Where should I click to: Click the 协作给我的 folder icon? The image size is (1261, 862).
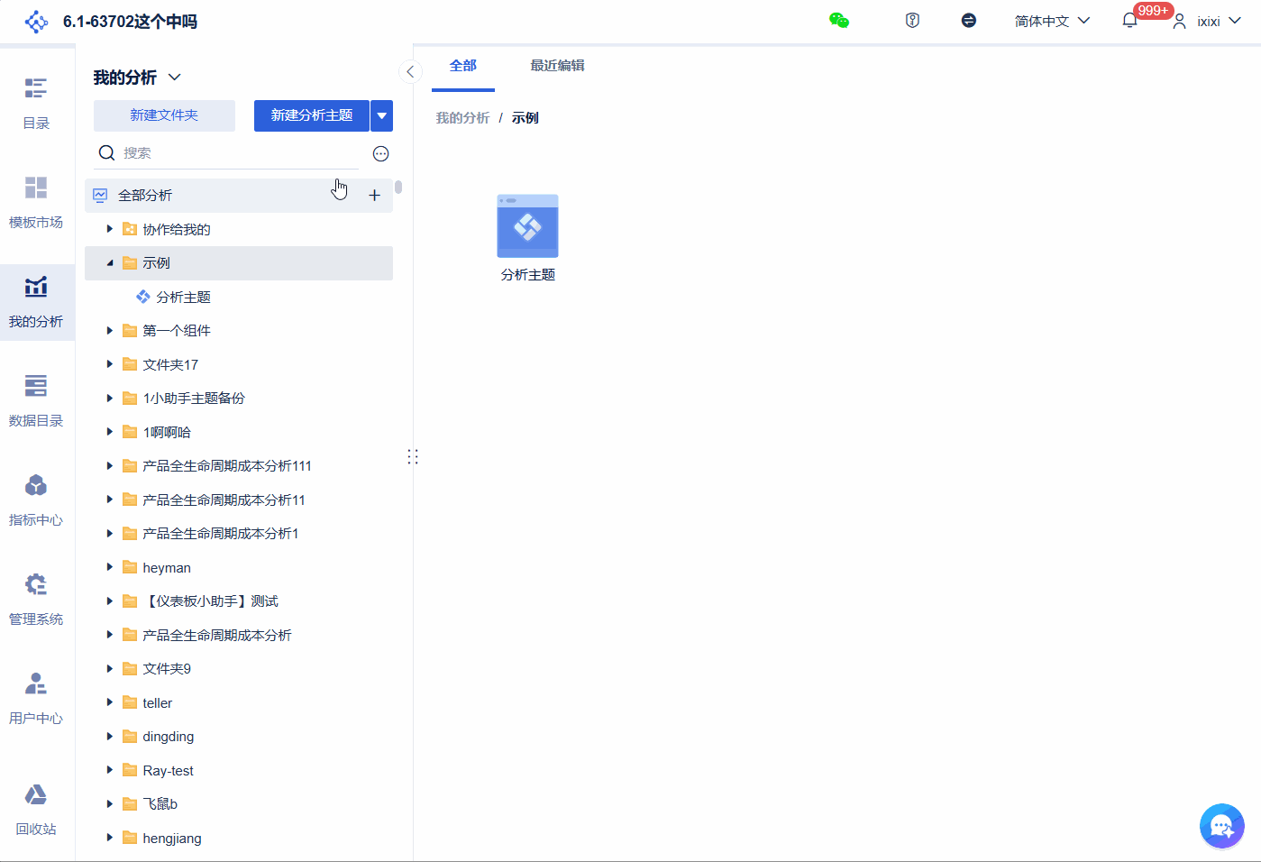tap(130, 229)
